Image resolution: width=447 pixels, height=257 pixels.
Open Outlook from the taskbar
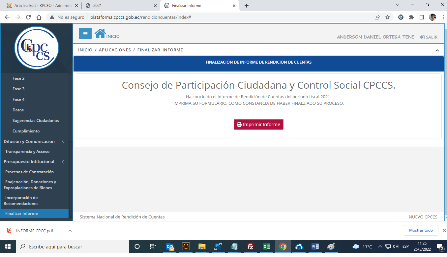click(170, 246)
